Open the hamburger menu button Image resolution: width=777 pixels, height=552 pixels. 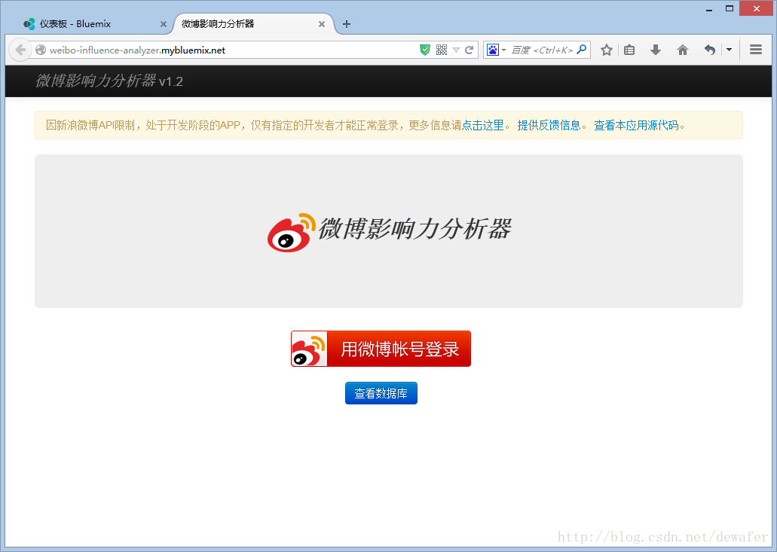[x=756, y=50]
